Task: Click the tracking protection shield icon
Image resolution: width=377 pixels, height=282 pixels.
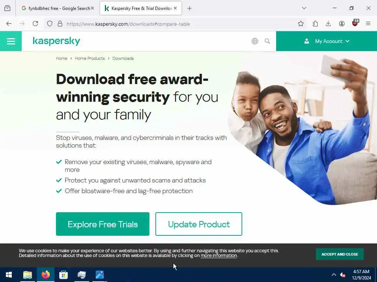Action: (50, 24)
